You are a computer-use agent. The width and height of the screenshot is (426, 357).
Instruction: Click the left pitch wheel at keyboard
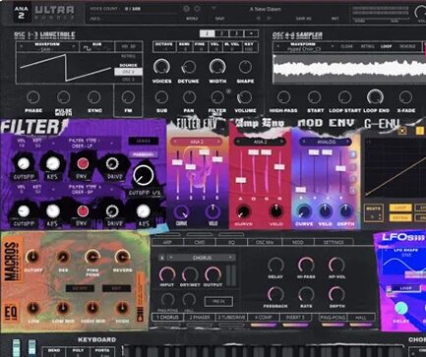[x=16, y=348]
